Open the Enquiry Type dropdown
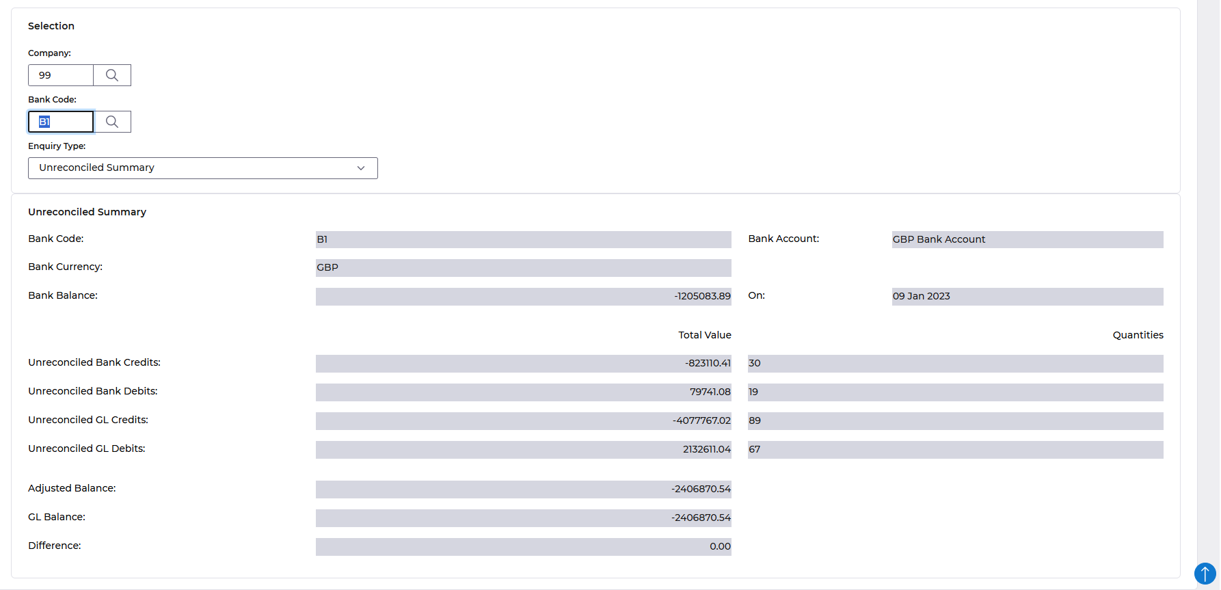Screen dimensions: 1221x590 click(x=202, y=168)
